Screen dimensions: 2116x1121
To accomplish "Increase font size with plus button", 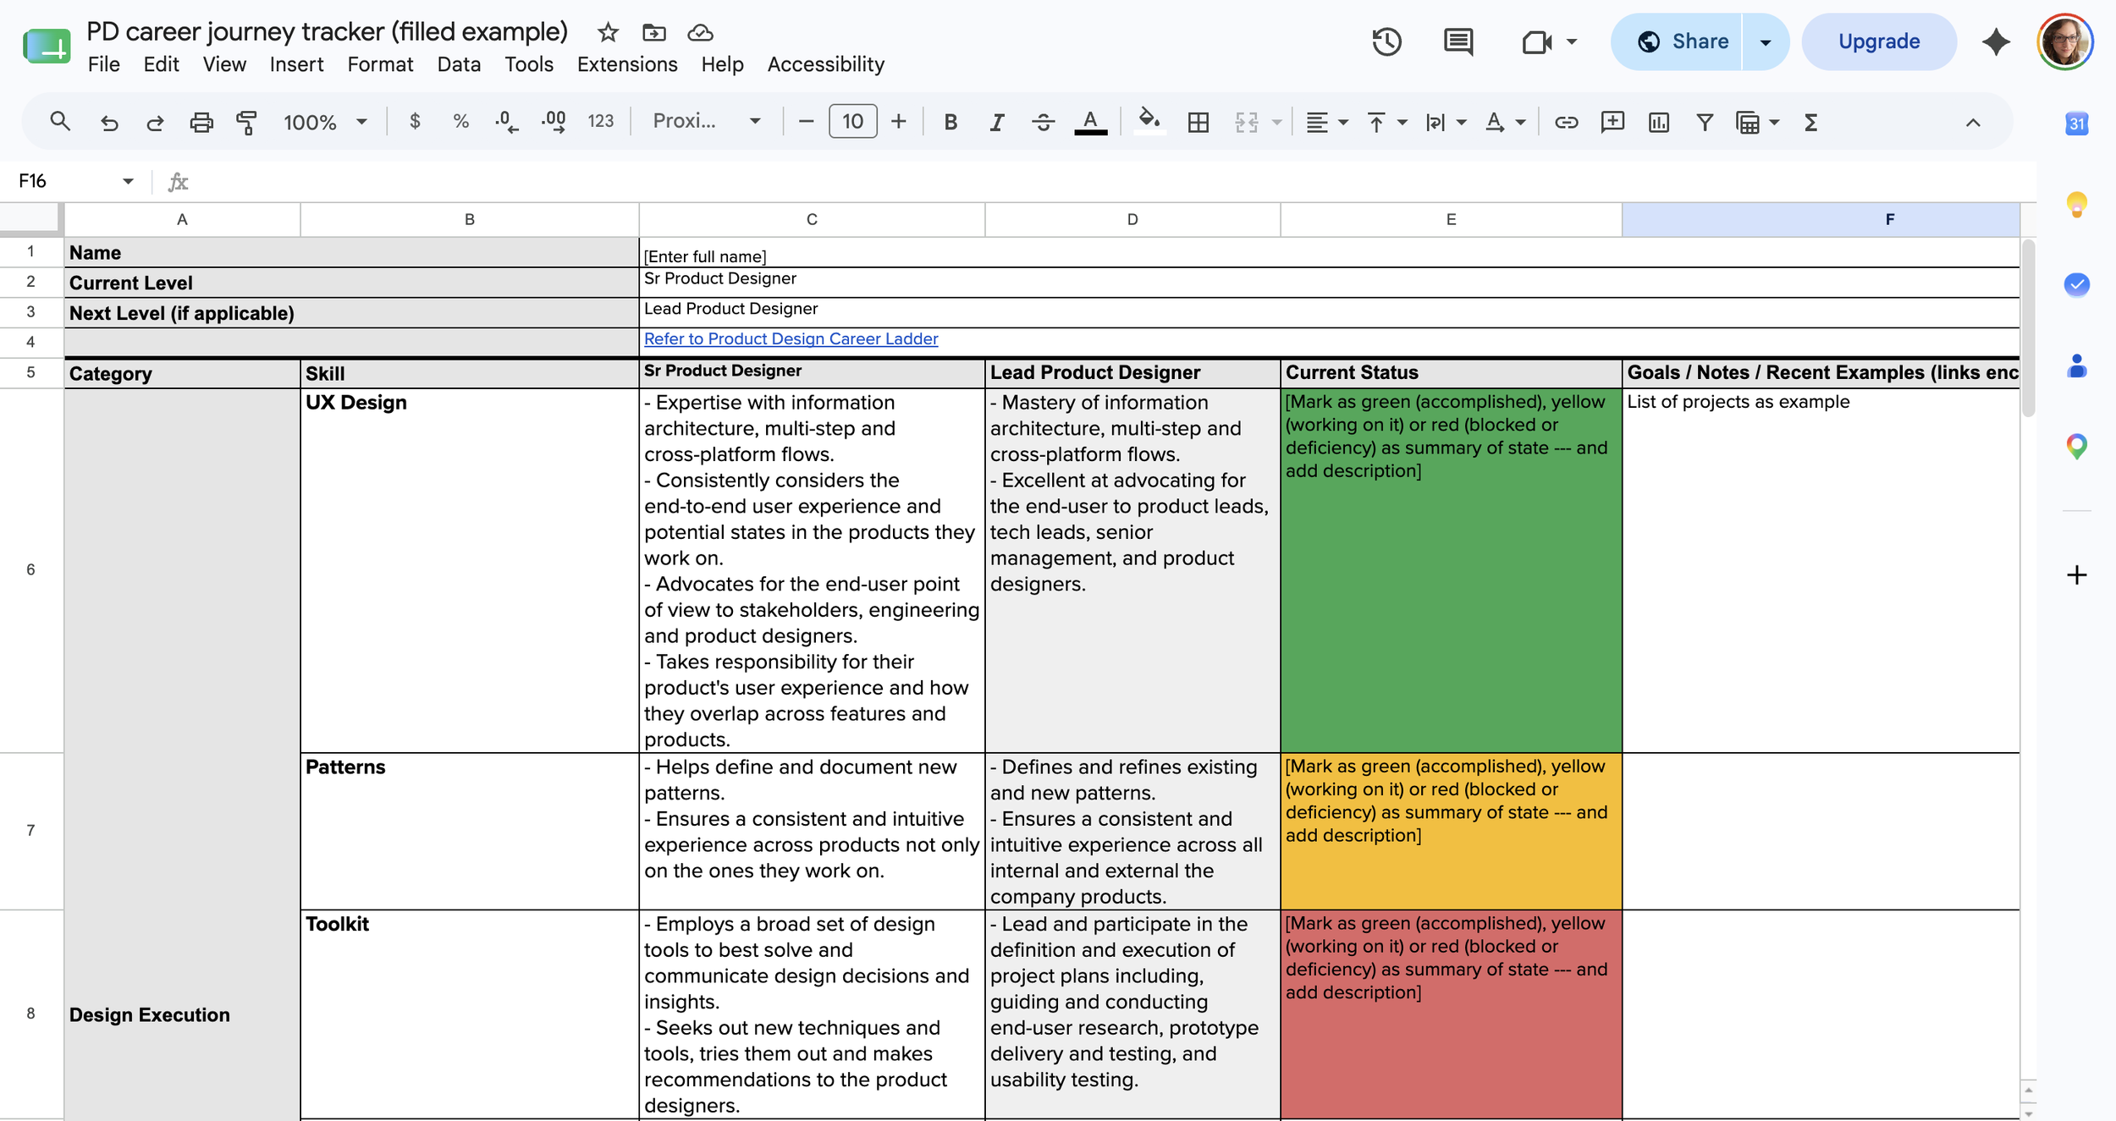I will 899,122.
